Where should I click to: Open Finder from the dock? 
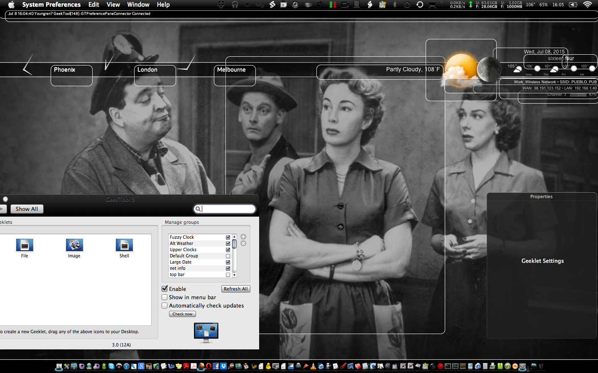[58, 366]
